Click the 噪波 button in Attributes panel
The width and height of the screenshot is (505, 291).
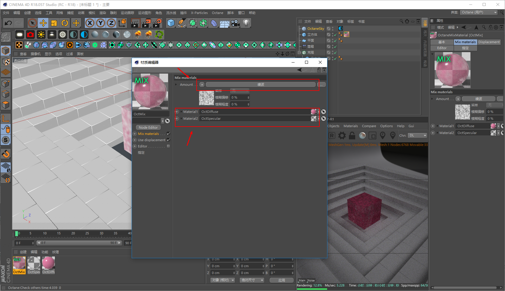pos(479,99)
